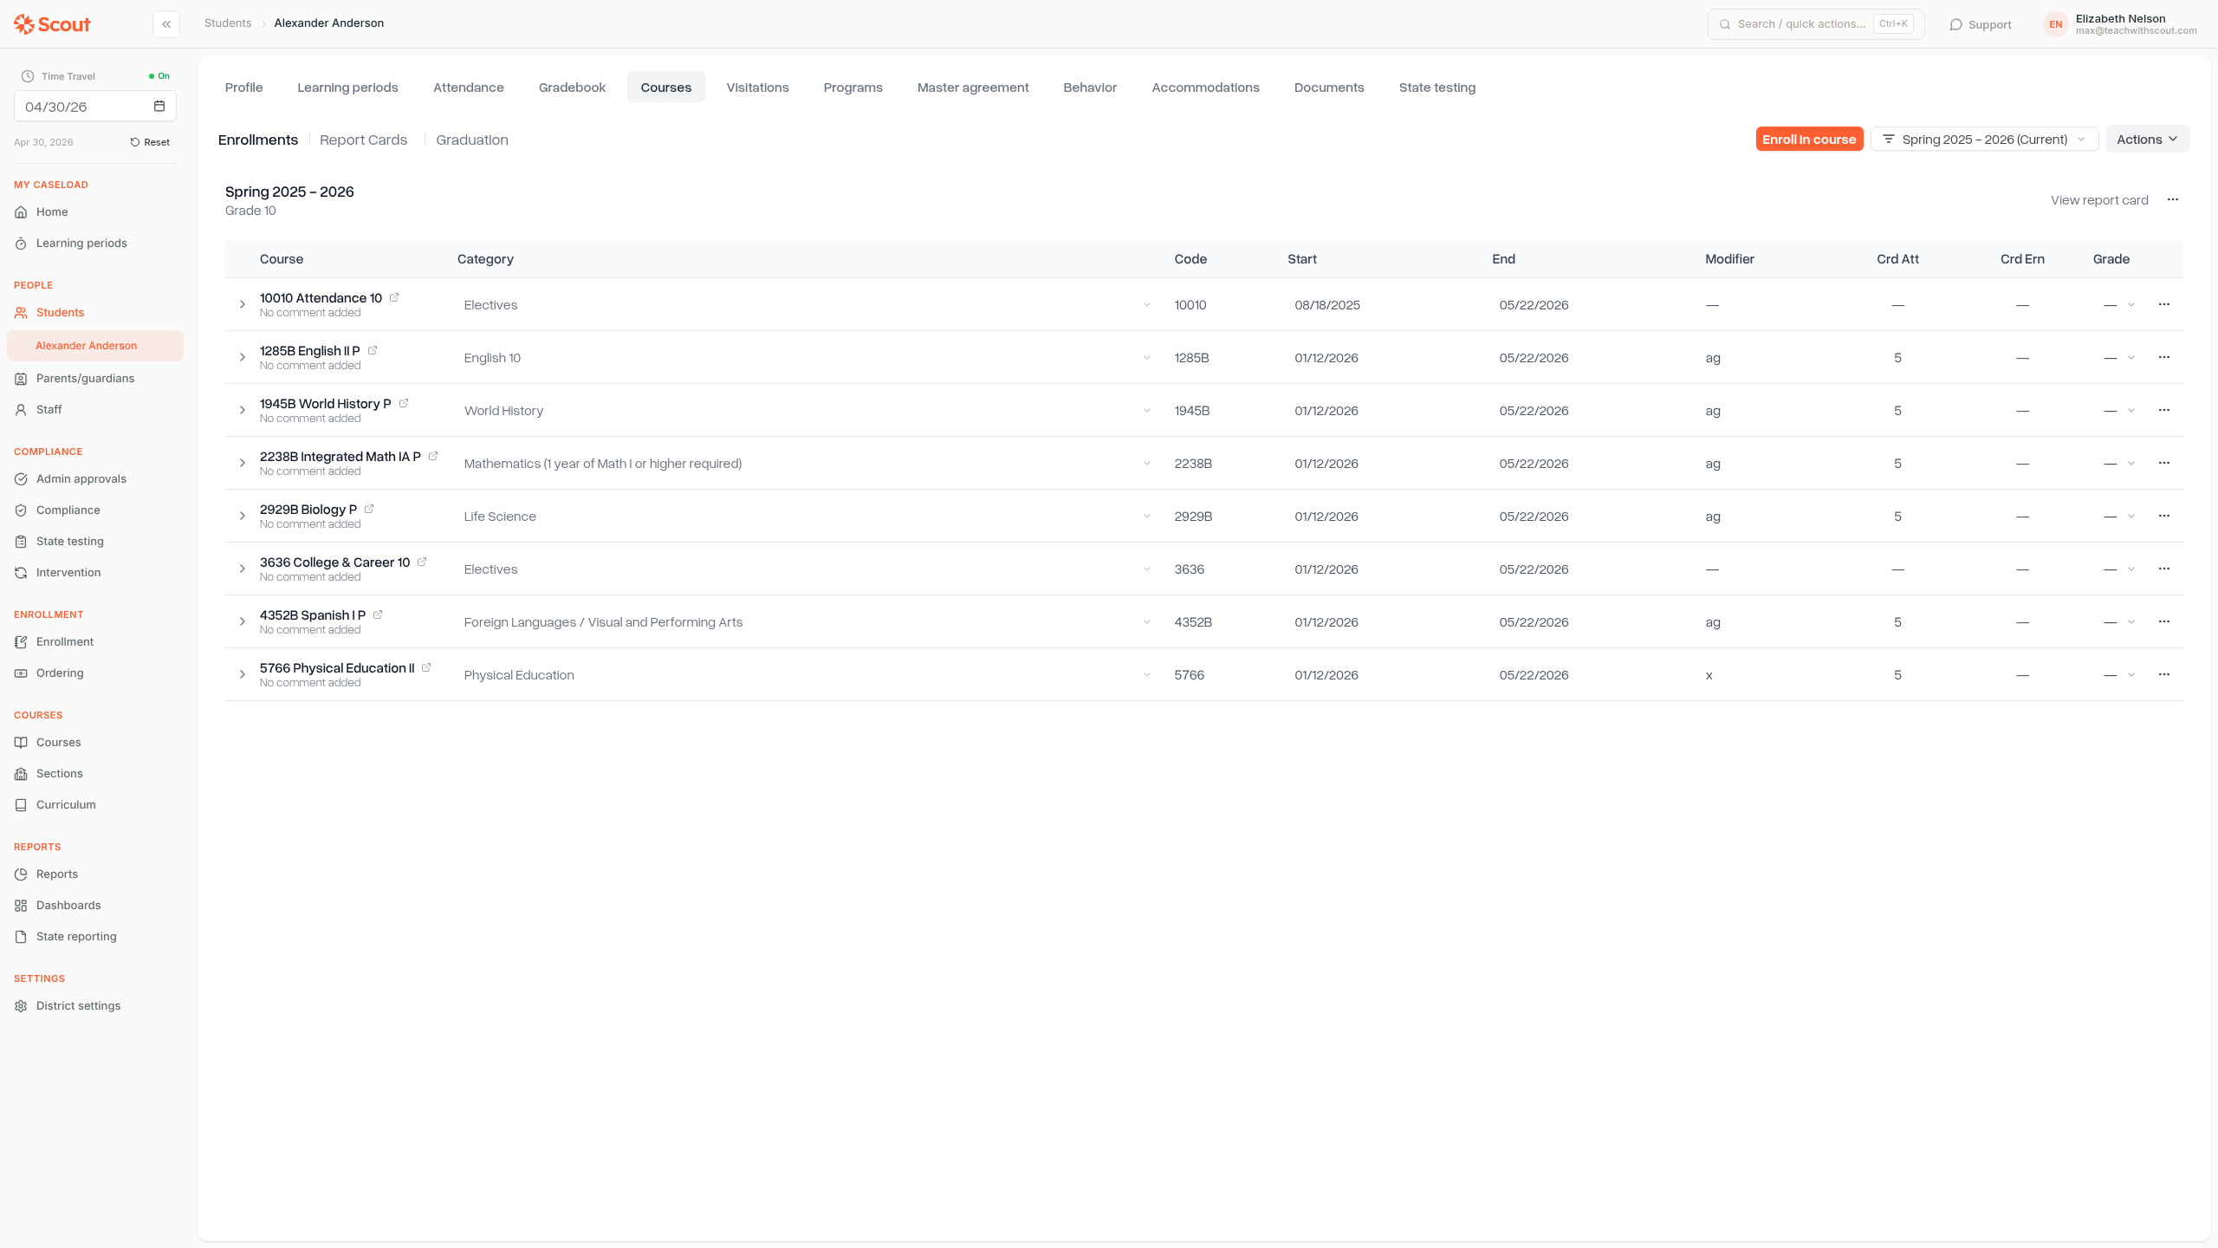Open Ordering in the sidebar

(x=60, y=673)
